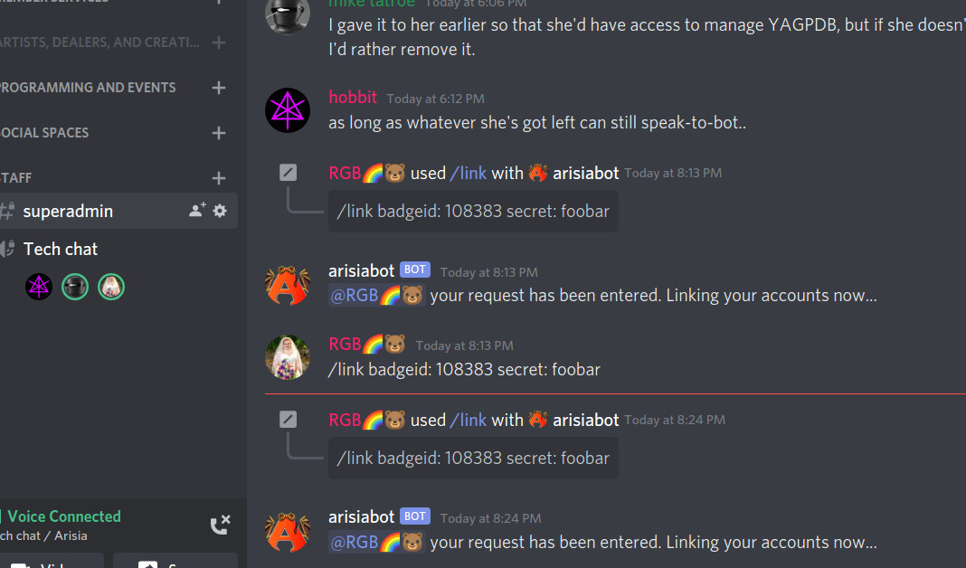966x568 pixels.
Task: Click the create invite icon on superadmin
Action: pyautogui.click(x=197, y=211)
